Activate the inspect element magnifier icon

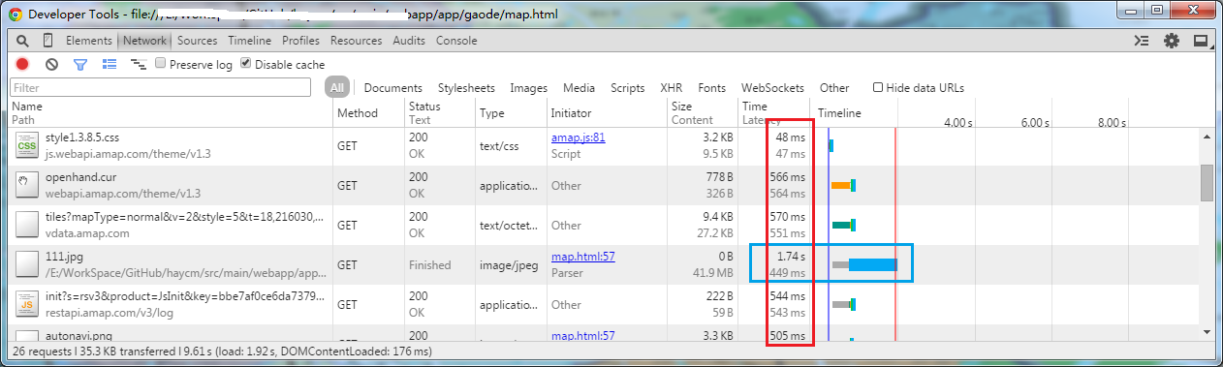point(22,41)
